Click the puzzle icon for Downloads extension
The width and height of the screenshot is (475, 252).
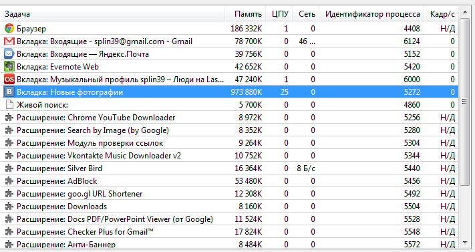(x=9, y=207)
